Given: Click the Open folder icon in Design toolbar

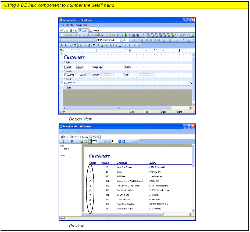Looking at the screenshot, I should (x=66, y=35).
